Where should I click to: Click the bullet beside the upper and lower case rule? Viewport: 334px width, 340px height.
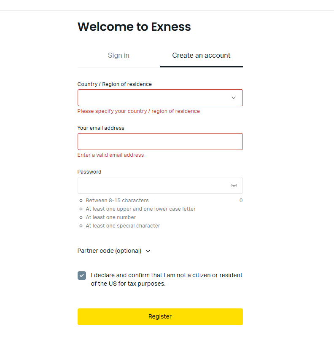pyautogui.click(x=81, y=209)
